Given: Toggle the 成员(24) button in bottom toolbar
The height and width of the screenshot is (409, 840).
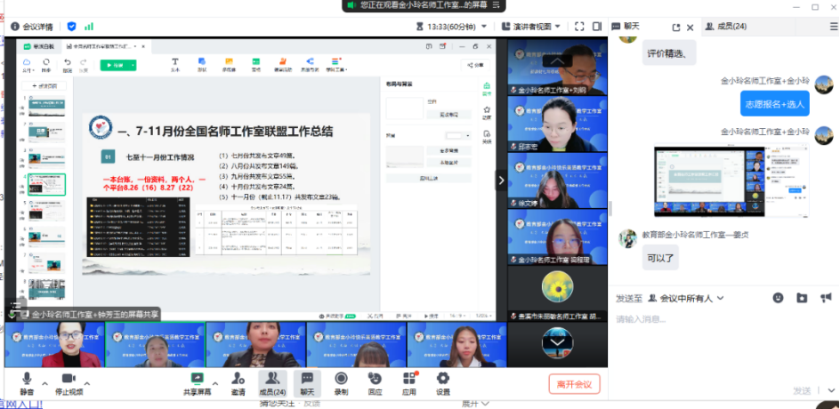Looking at the screenshot, I should tap(272, 384).
